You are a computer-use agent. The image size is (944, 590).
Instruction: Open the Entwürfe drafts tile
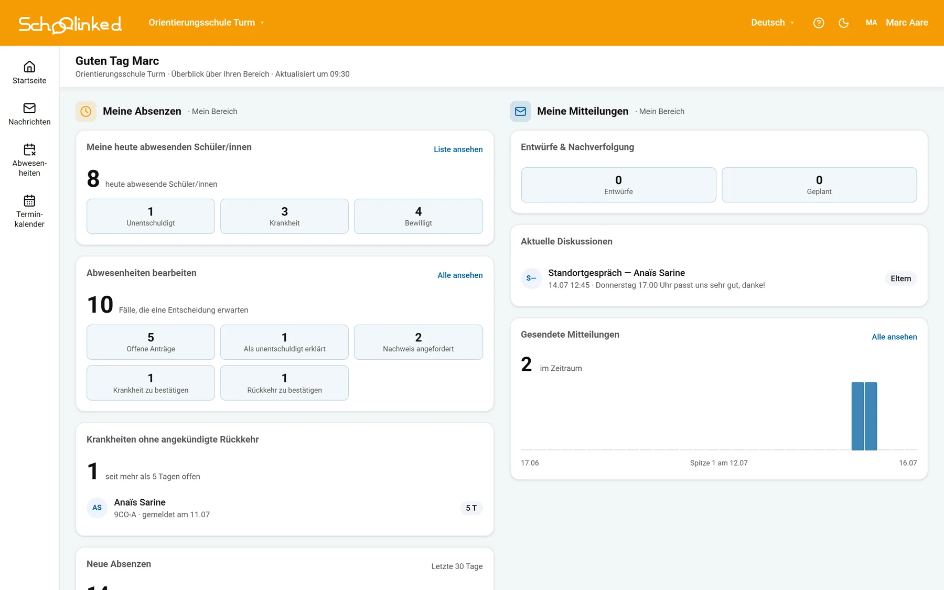pyautogui.click(x=618, y=185)
